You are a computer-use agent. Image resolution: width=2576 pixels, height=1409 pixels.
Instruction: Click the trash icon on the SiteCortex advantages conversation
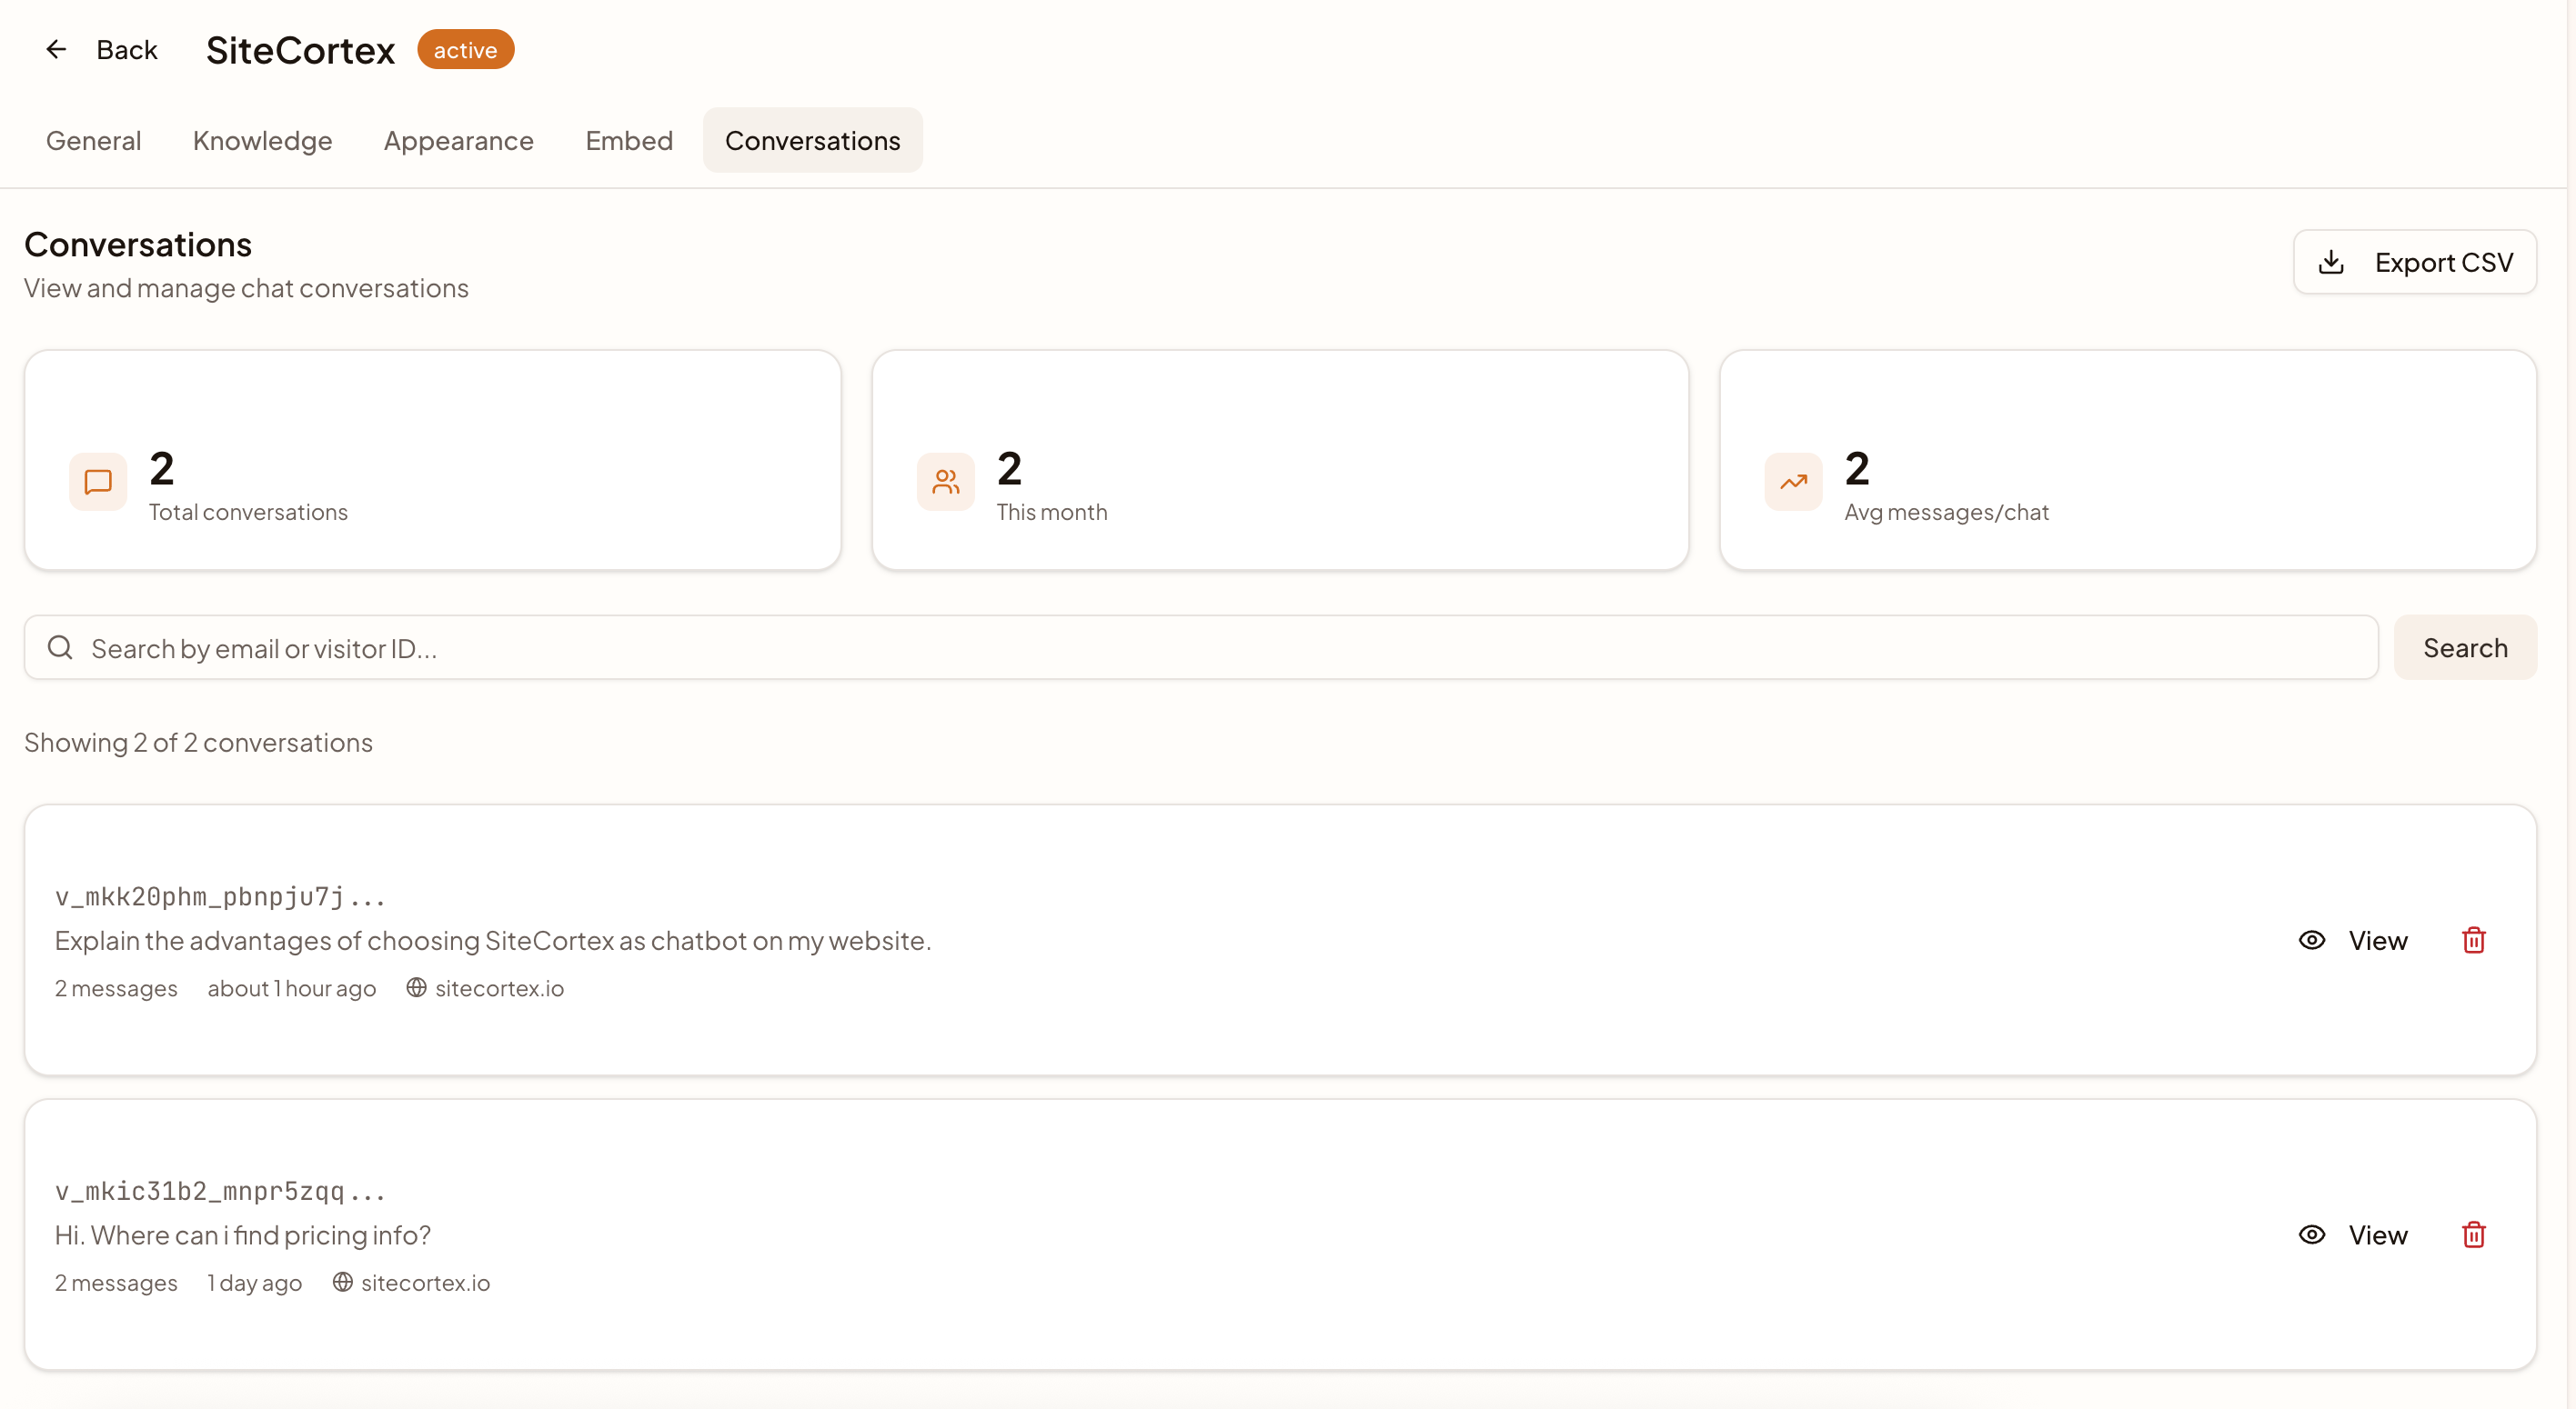pyautogui.click(x=2473, y=939)
